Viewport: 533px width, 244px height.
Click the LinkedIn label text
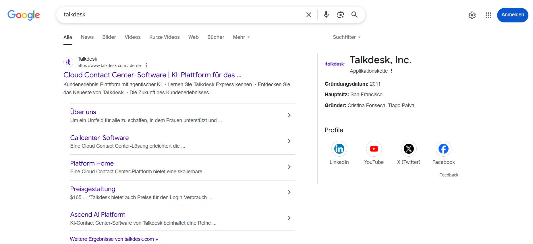pos(339,162)
